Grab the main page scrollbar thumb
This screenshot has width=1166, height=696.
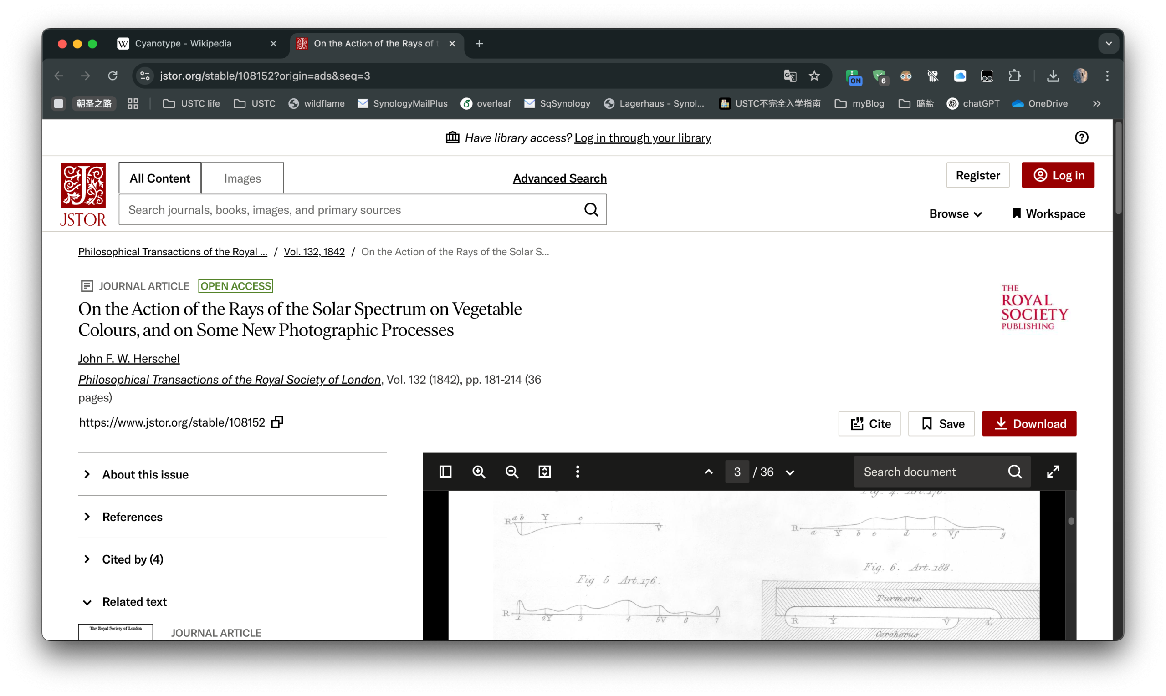(1118, 168)
